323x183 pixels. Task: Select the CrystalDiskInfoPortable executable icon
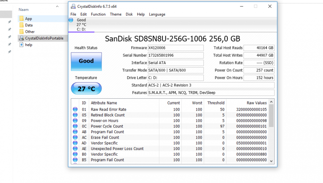click(22, 38)
